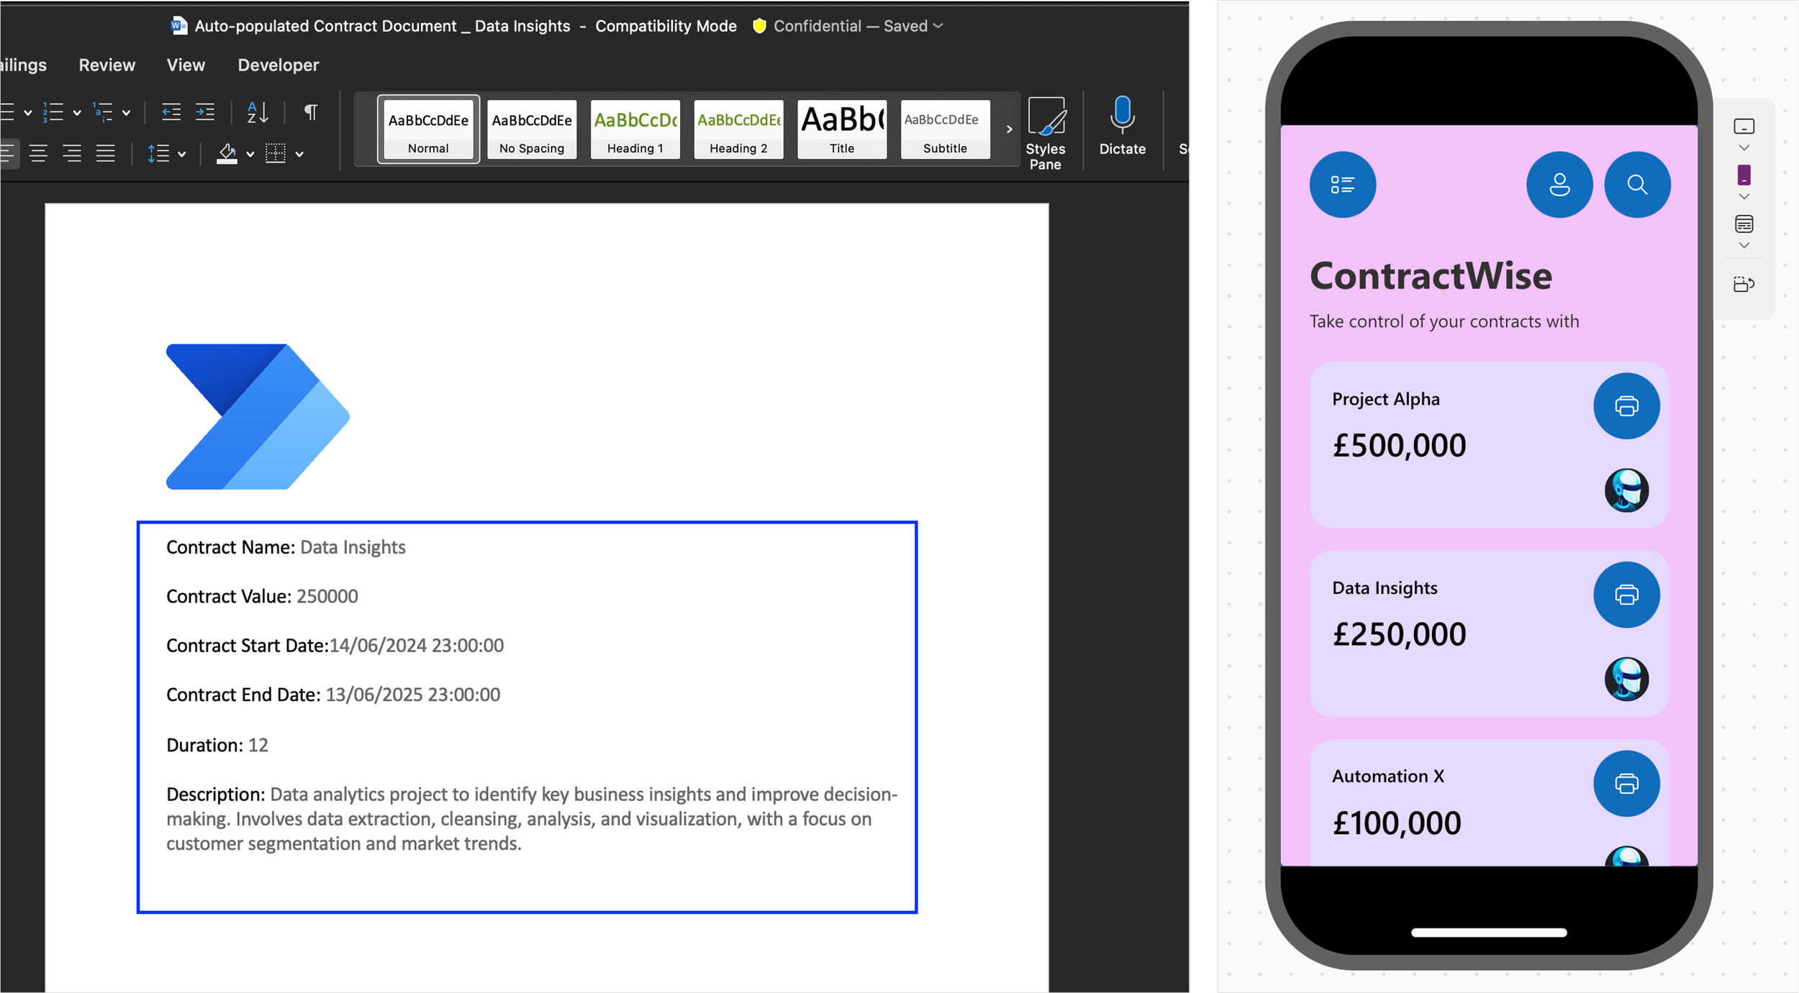Screen dimensions: 1799x993
Task: Open the user profile icon in ContractWise
Action: (x=1559, y=185)
